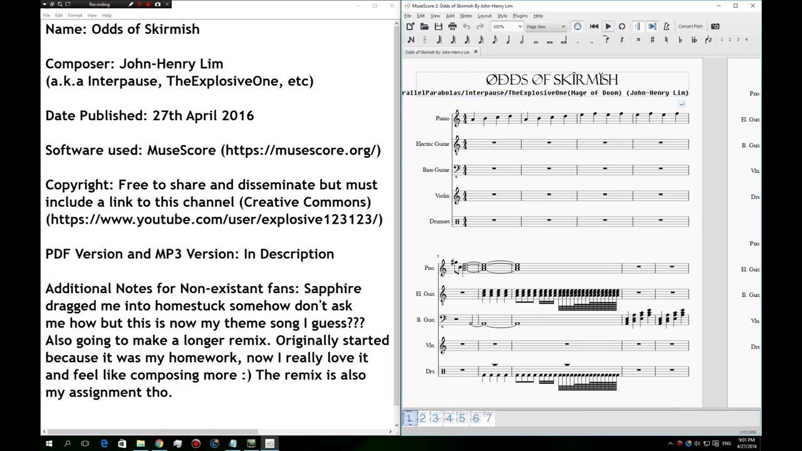Select the eighth note duration
The image size is (802, 451).
click(x=494, y=39)
